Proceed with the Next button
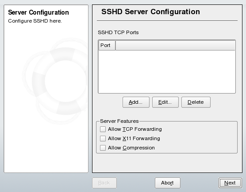Screen dimensions: 246x192 pos(230,183)
